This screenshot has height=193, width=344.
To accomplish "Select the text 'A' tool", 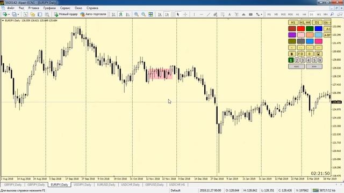I will [x=230, y=14].
